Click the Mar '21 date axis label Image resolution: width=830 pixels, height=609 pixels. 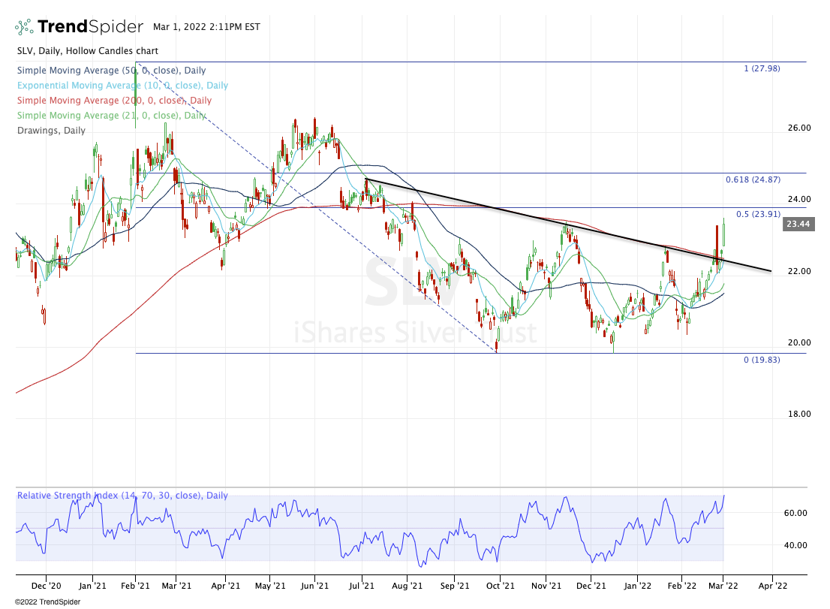click(176, 586)
